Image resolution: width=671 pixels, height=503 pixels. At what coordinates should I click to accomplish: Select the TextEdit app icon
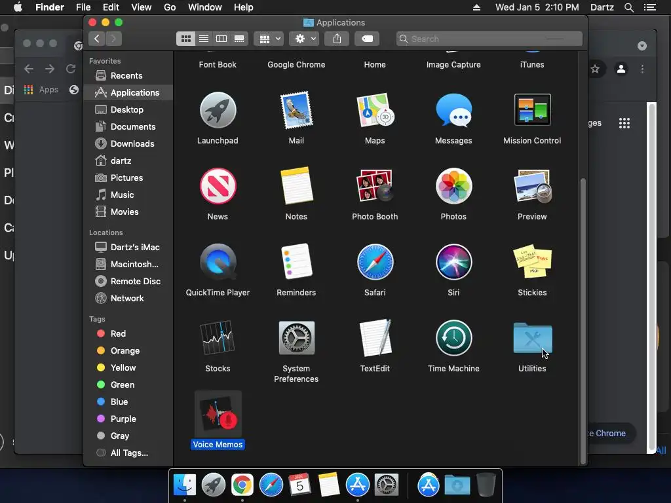(x=375, y=337)
